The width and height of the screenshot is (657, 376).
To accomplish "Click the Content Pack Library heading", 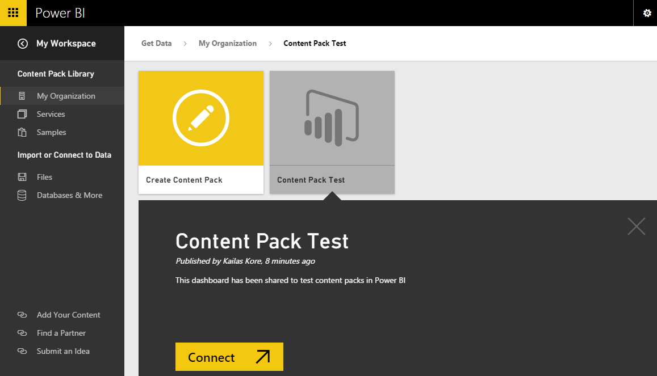I will coord(56,74).
